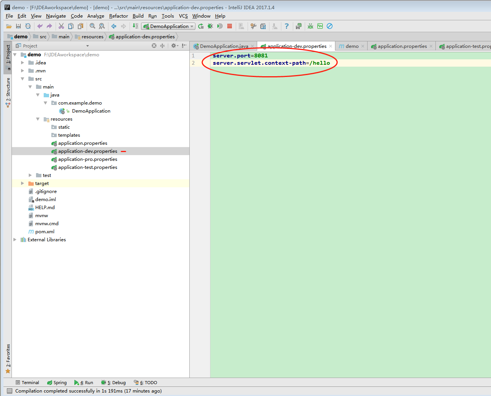Screen dimensions: 491x396
Task: Click the Run with Coverage icon
Action: [220, 26]
